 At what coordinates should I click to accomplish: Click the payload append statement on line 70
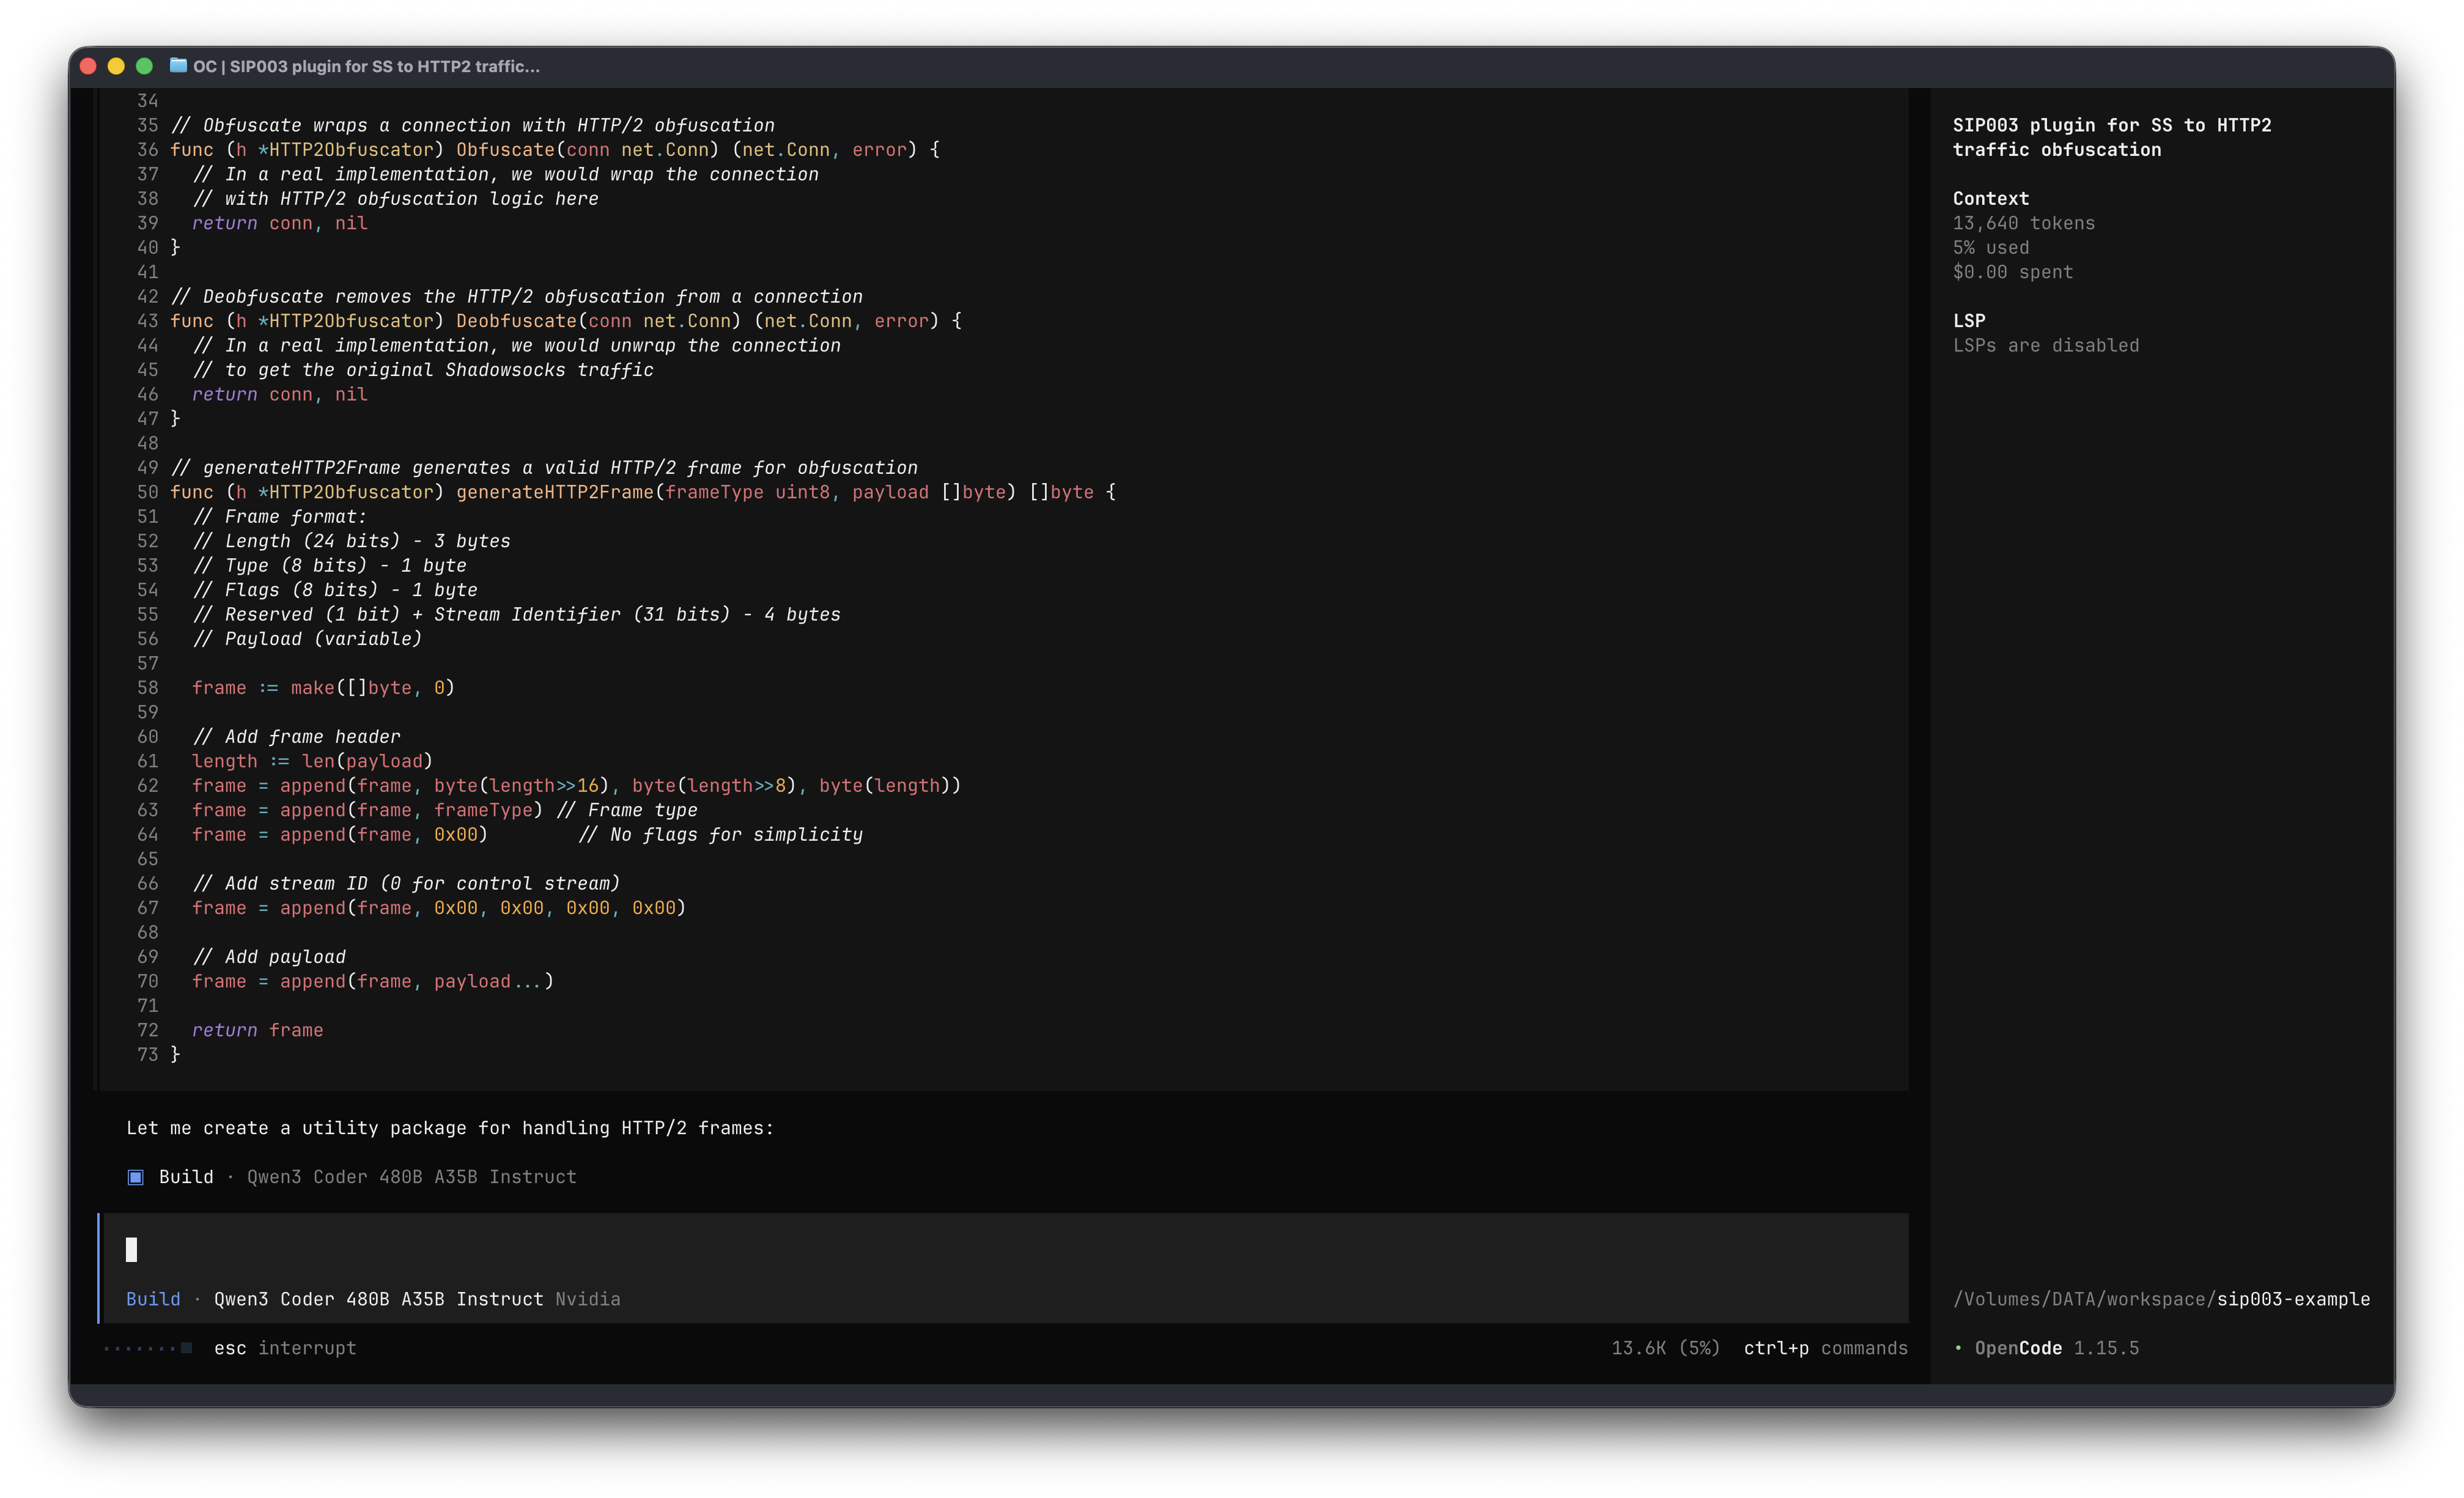pos(373,981)
